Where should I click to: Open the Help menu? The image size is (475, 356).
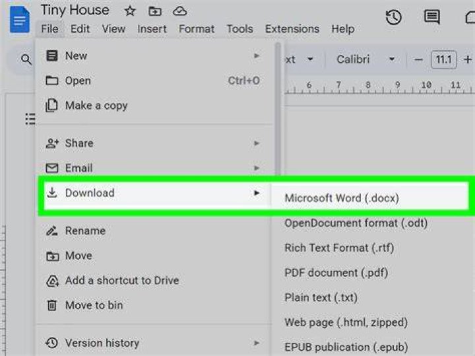pos(342,29)
